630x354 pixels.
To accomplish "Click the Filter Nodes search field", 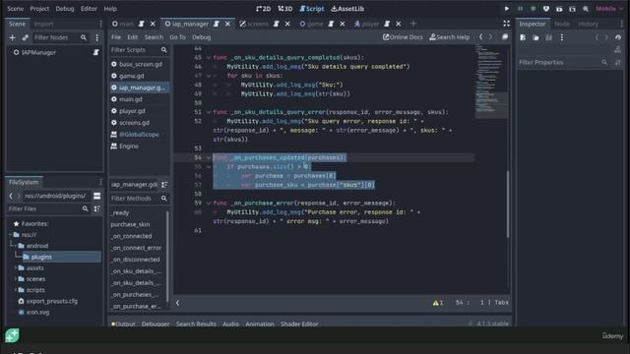I will [60, 37].
